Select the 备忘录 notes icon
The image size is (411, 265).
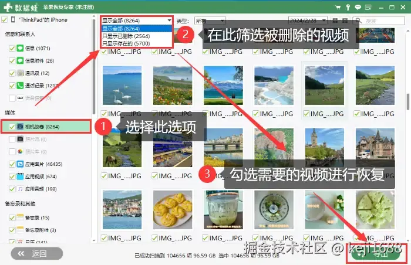[x=20, y=218]
